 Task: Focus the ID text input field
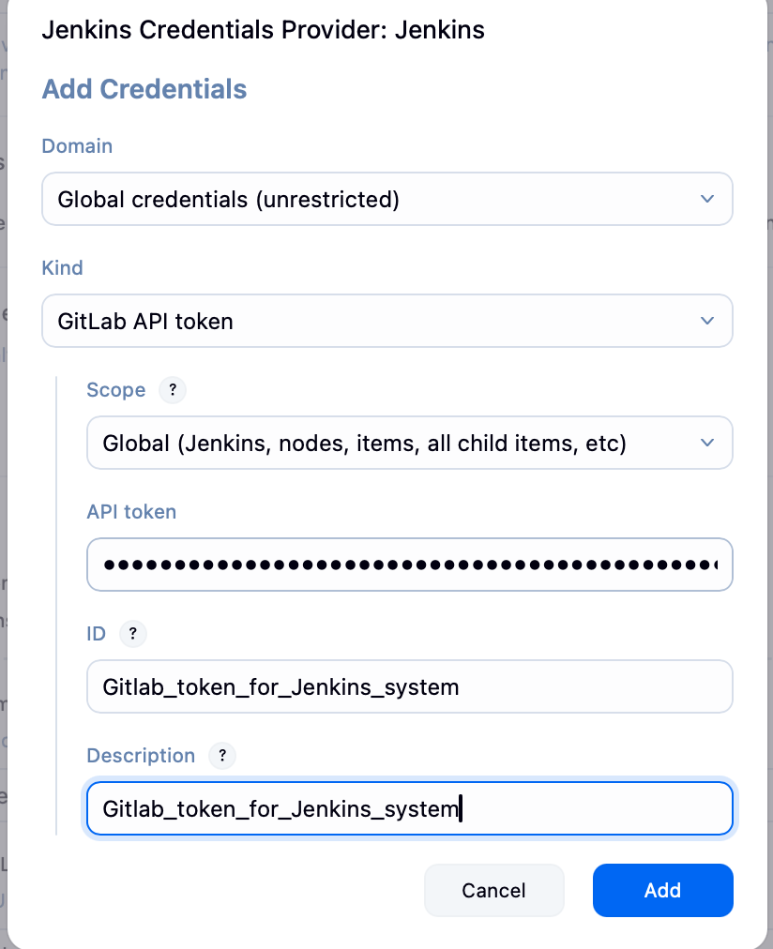coord(409,686)
